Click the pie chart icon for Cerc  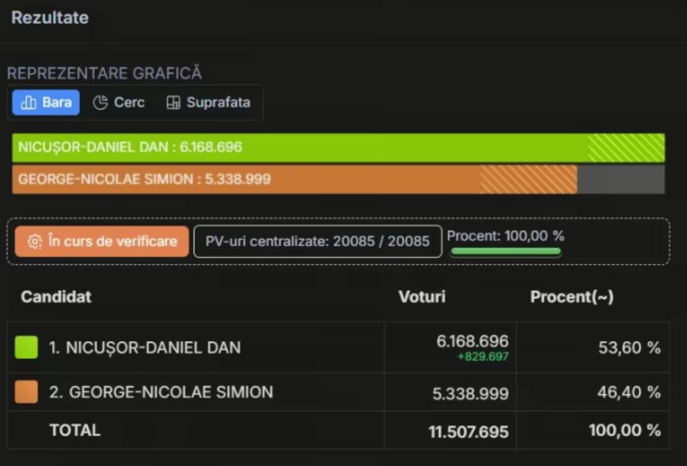(x=100, y=103)
